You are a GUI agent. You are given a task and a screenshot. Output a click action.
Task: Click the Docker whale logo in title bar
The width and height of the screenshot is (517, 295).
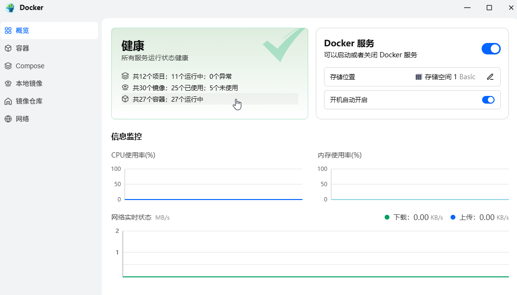click(10, 8)
